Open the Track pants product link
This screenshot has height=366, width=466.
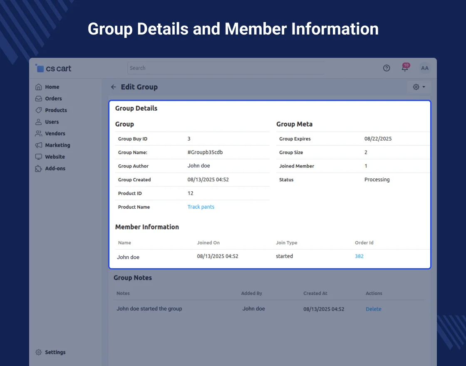click(201, 207)
